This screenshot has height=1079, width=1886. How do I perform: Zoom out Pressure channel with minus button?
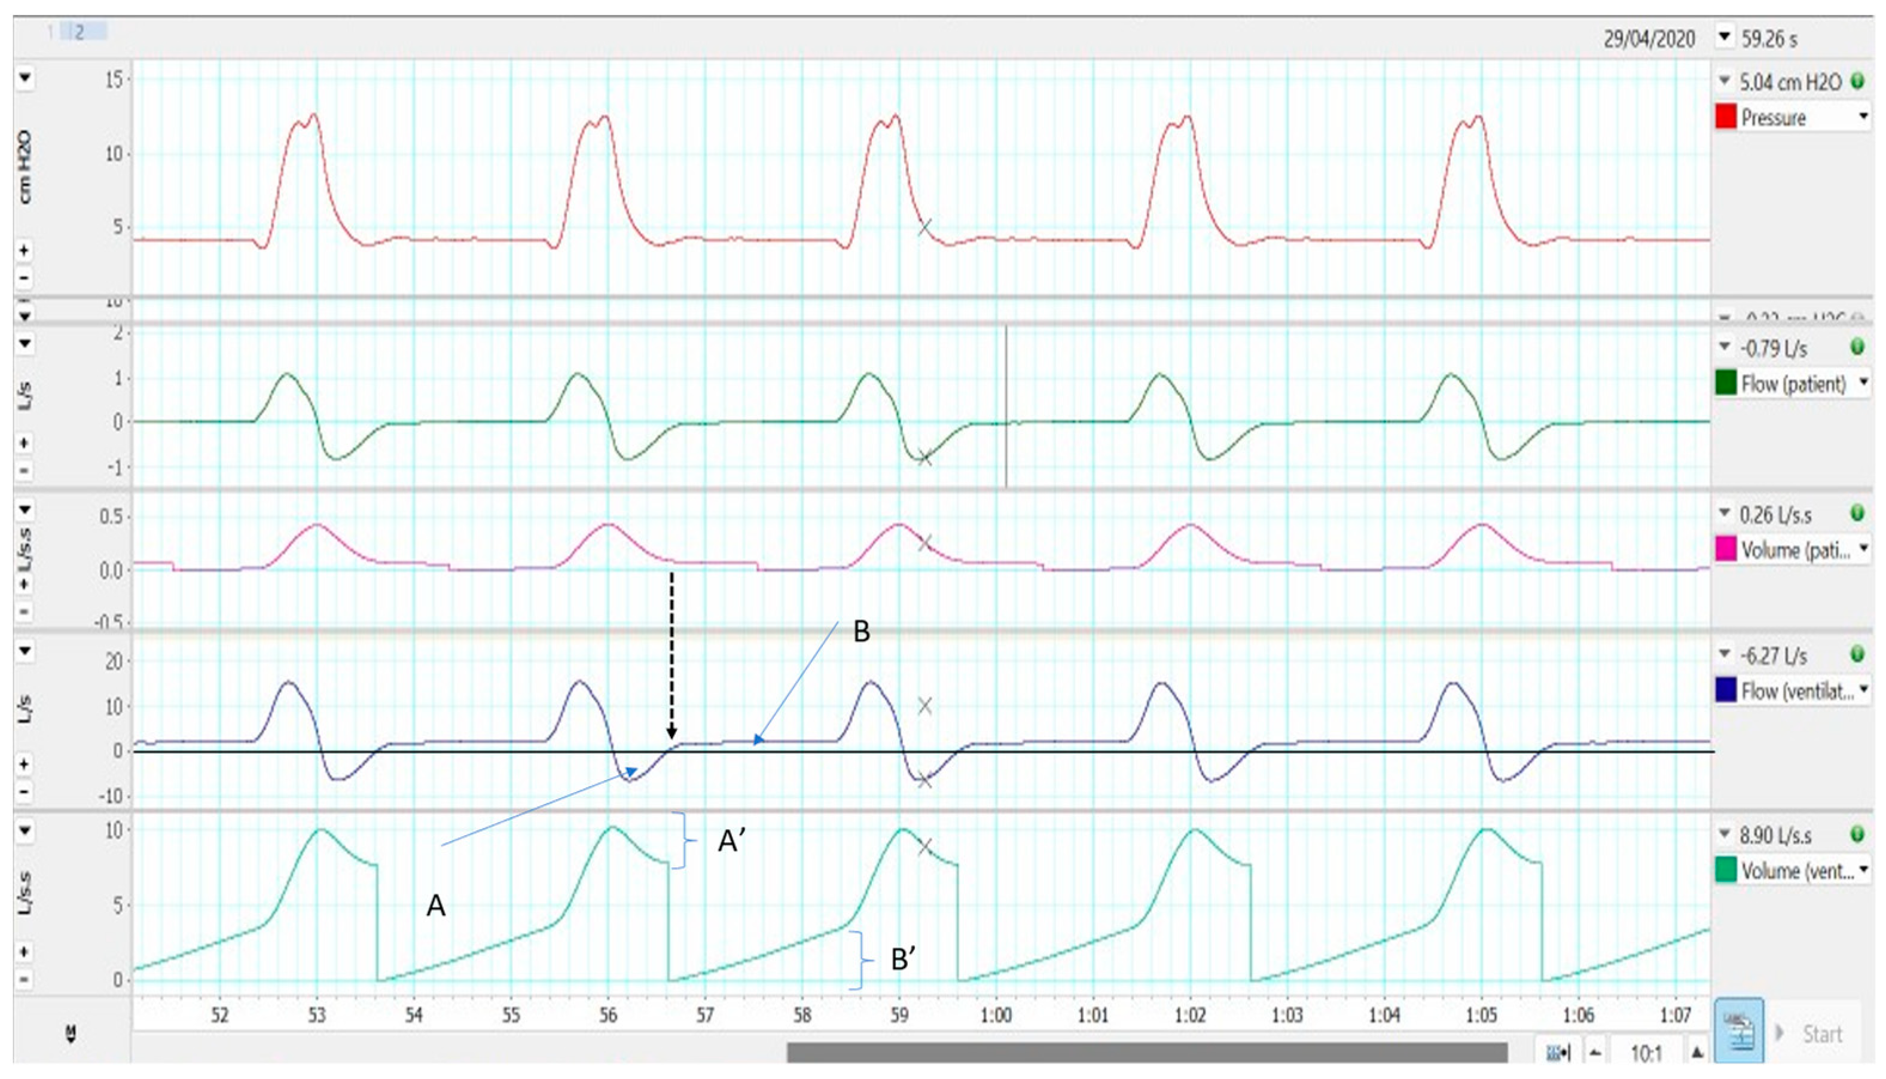pos(24,278)
